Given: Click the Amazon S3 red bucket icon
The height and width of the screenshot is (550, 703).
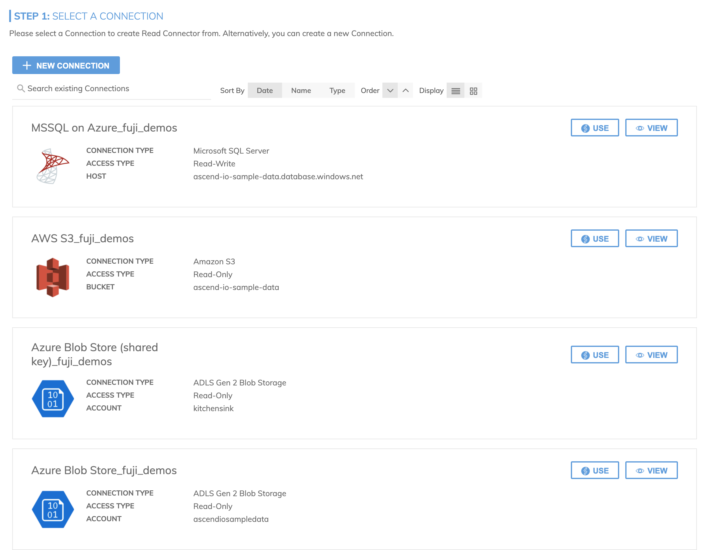Looking at the screenshot, I should point(53,277).
